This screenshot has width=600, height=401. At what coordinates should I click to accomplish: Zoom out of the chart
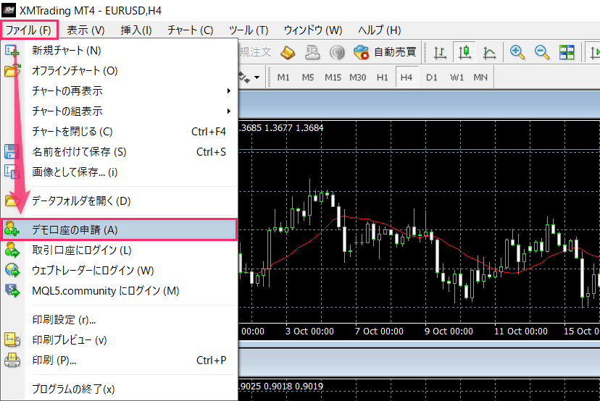(x=542, y=52)
